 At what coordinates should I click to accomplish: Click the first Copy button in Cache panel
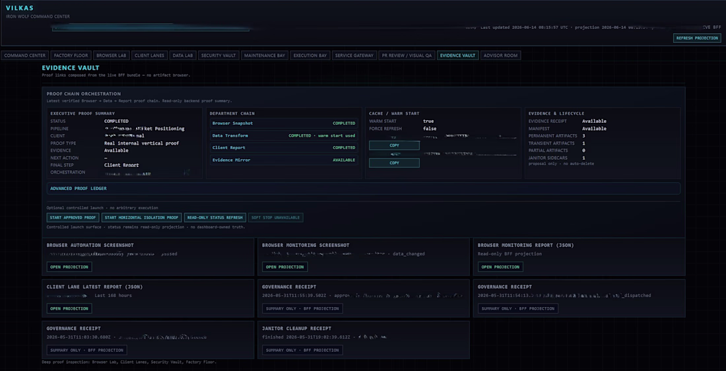tap(394, 145)
